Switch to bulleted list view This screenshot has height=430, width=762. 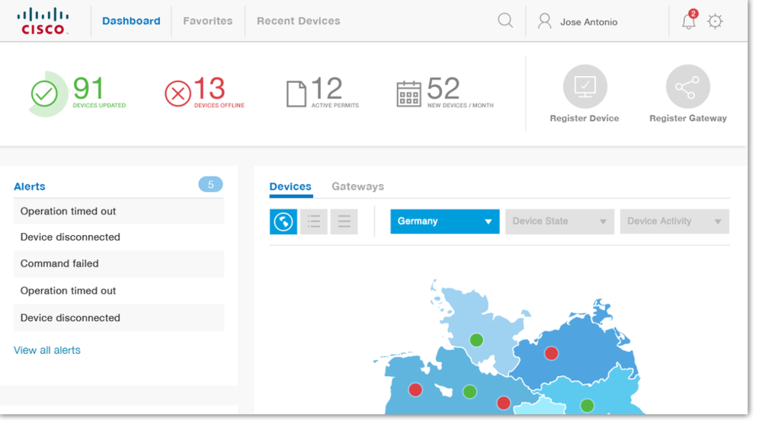pos(313,221)
